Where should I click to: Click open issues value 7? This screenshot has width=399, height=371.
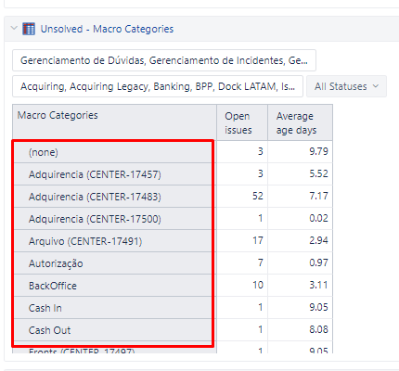[x=261, y=262]
